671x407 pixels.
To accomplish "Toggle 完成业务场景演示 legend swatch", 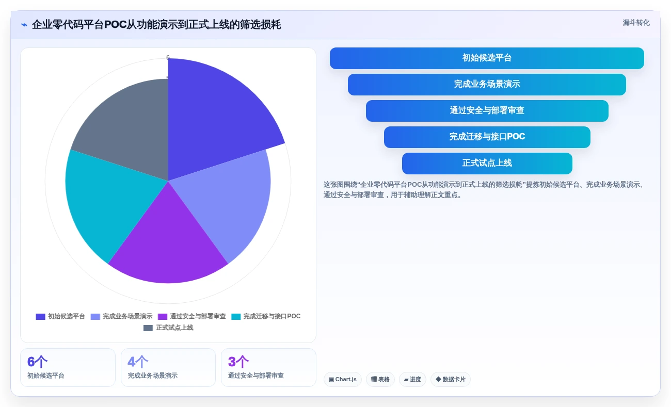I will click(95, 317).
